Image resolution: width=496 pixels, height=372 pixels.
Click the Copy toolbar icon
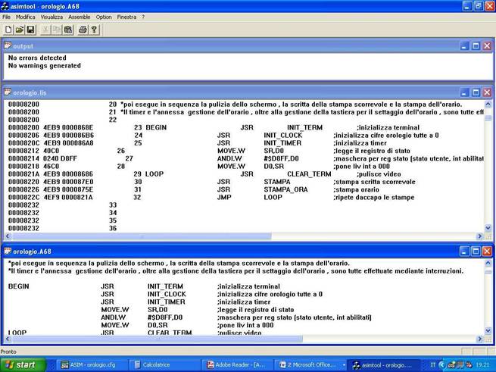57,30
